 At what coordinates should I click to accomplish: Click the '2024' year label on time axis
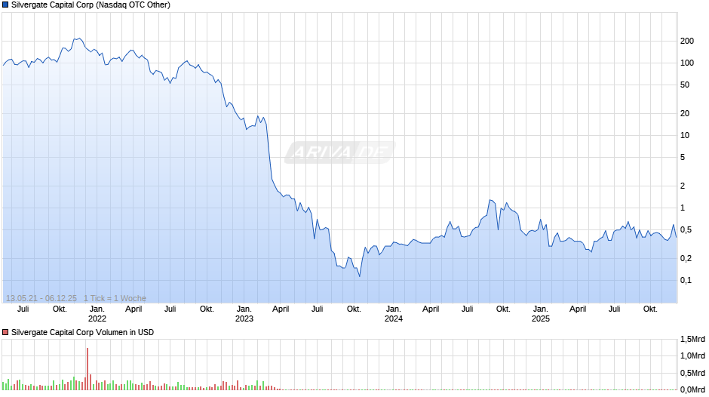tap(394, 319)
